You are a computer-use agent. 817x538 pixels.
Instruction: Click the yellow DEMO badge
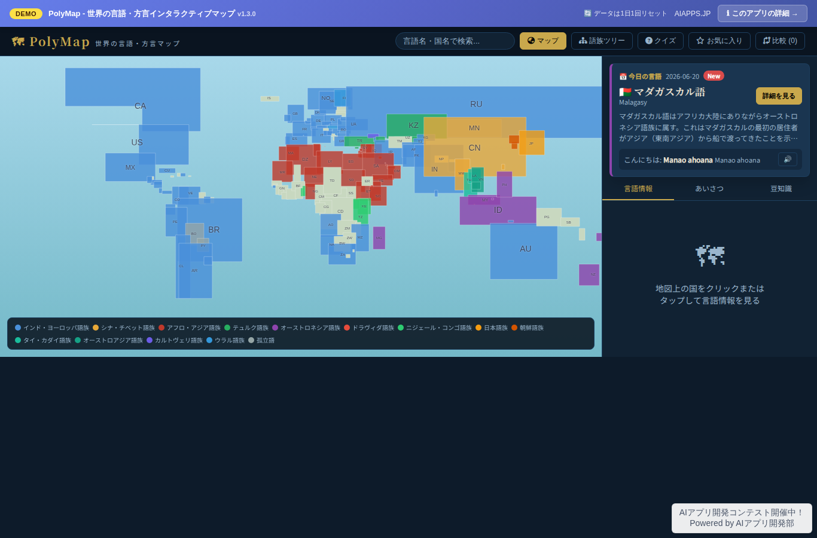coord(26,14)
